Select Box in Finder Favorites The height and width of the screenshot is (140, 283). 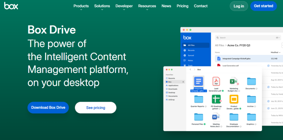click(x=175, y=82)
